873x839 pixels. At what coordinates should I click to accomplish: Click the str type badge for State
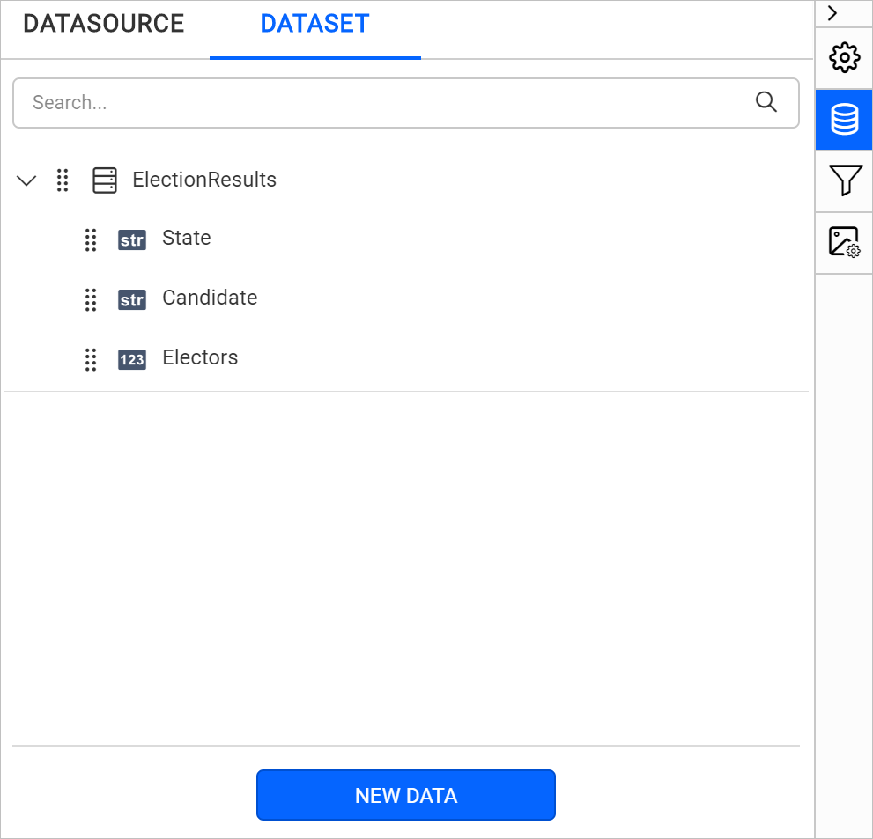132,239
